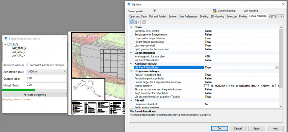Switch to the Drafting tab
Screen dimensions: 288x132
pos(204,16)
